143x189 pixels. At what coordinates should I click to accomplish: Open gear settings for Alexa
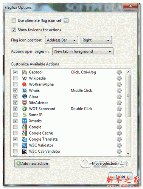(x=119, y=96)
